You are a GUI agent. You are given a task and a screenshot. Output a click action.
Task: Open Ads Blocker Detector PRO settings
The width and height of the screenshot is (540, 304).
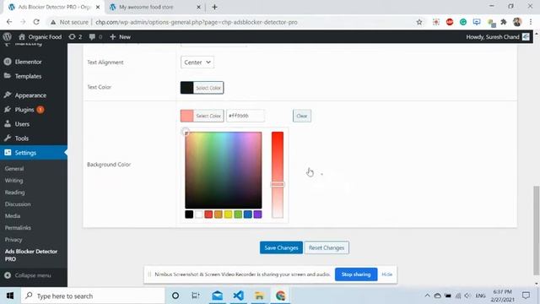click(x=31, y=255)
